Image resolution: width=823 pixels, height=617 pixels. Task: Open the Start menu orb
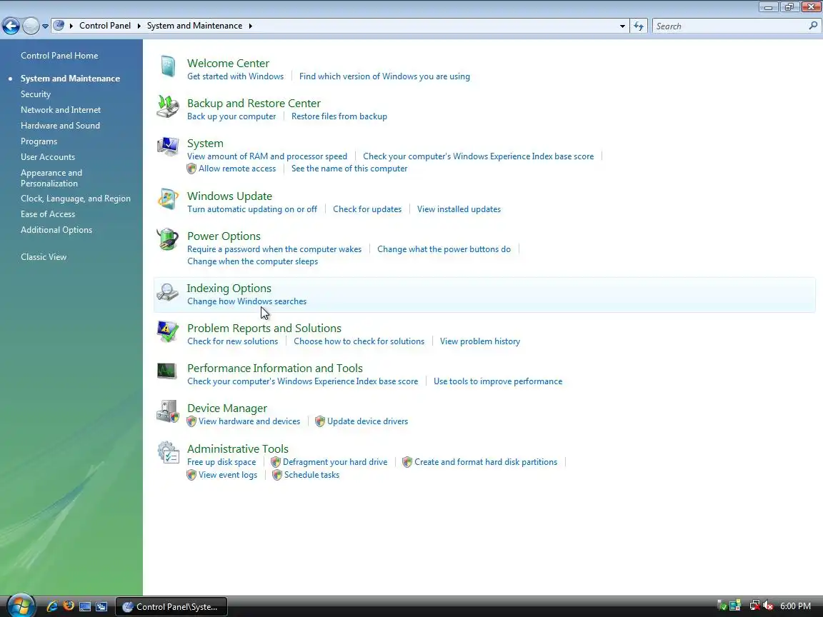click(x=20, y=606)
